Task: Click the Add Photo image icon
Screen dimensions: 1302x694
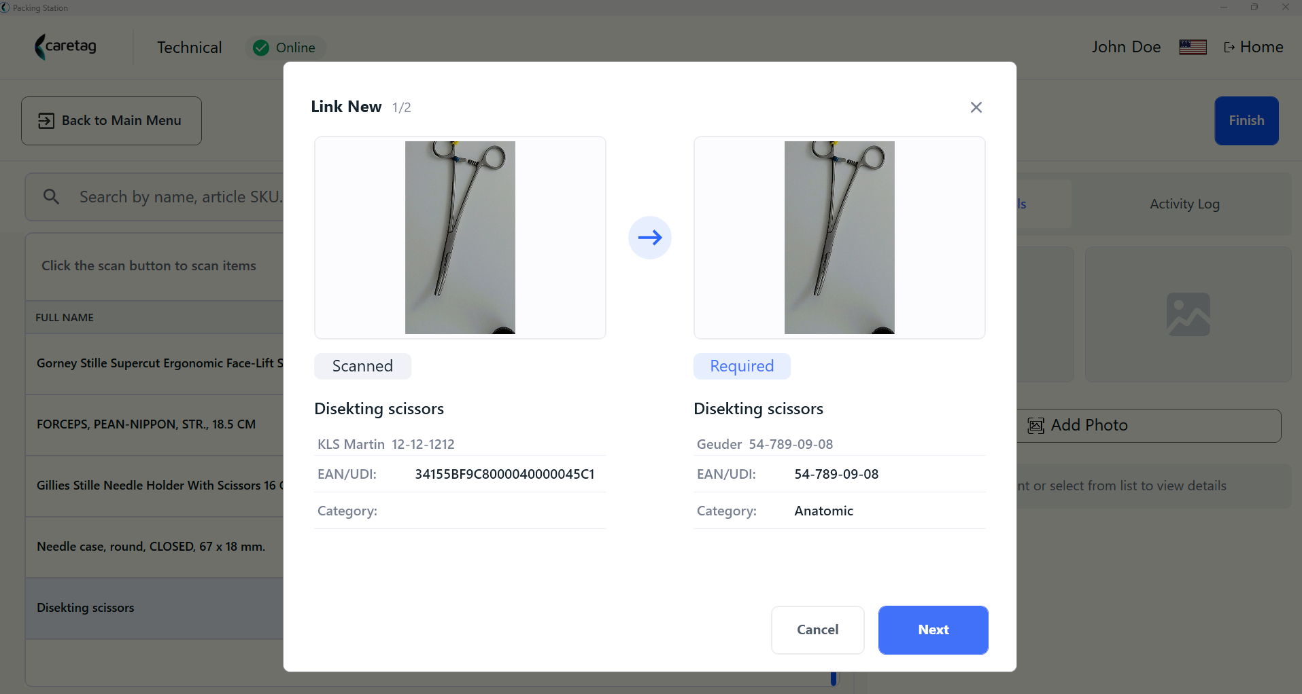Action: [1035, 426]
